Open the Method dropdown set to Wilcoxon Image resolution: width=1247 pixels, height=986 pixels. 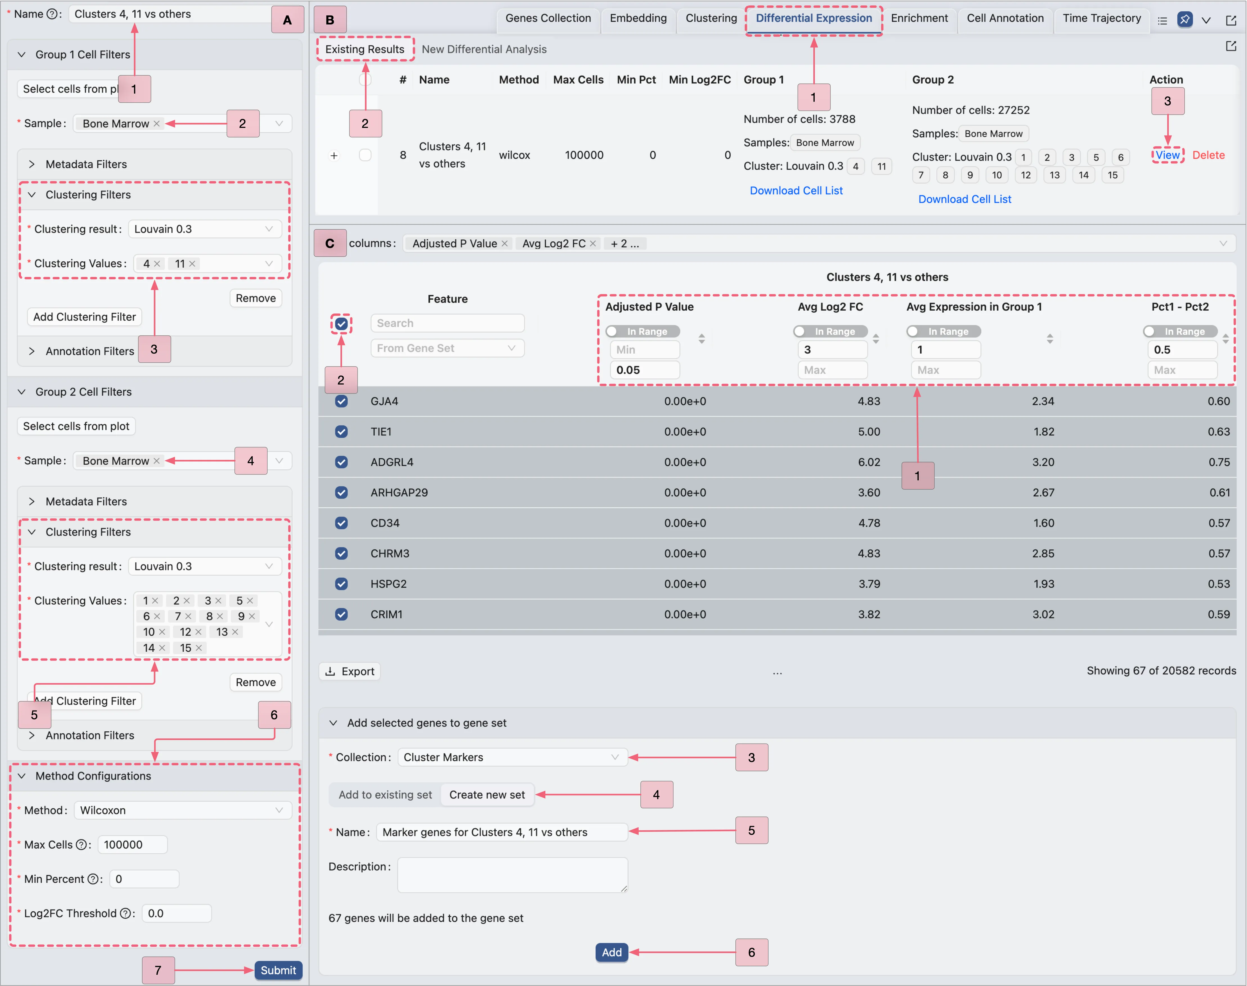[x=182, y=811]
